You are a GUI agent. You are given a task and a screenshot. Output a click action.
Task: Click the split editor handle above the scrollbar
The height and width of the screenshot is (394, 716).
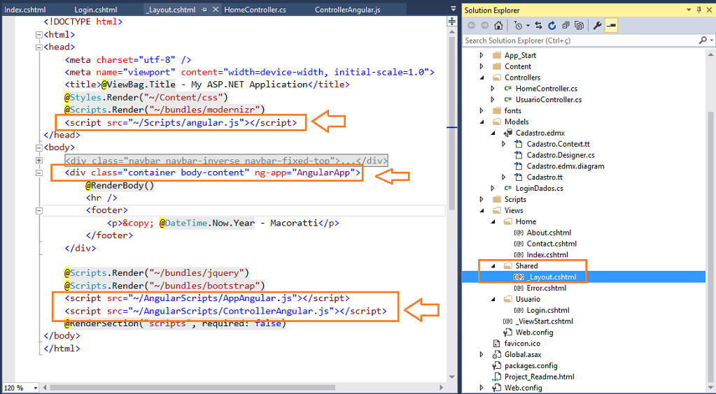pyautogui.click(x=451, y=21)
